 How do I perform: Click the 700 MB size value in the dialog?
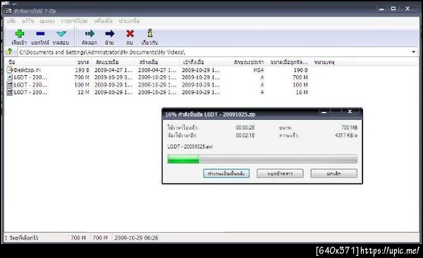(349, 127)
